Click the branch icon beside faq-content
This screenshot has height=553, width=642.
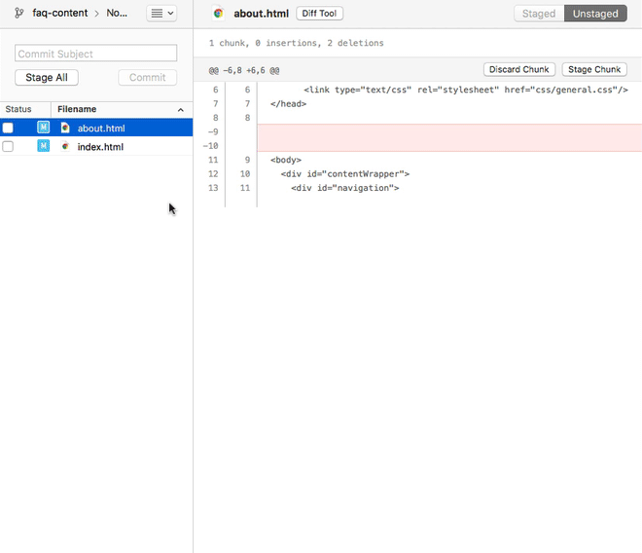coord(19,14)
